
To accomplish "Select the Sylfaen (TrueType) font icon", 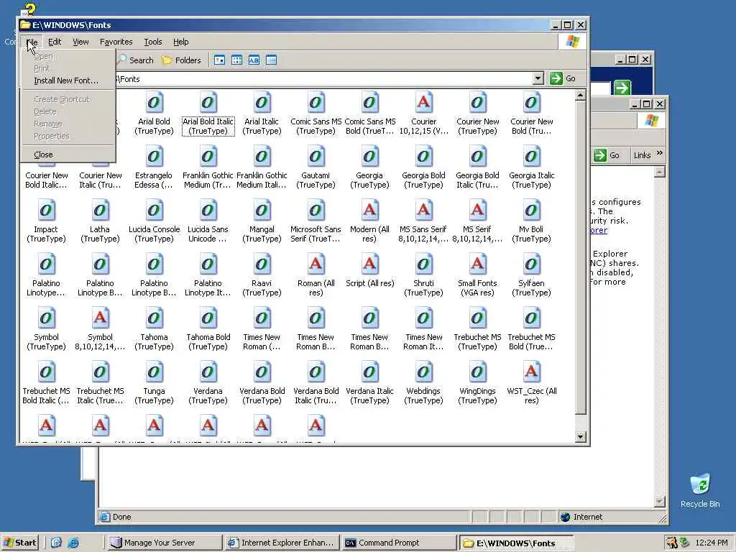I will click(531, 264).
